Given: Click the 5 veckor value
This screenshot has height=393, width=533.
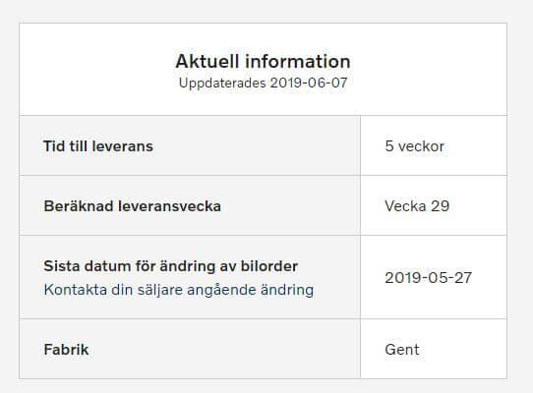Looking at the screenshot, I should (x=414, y=146).
